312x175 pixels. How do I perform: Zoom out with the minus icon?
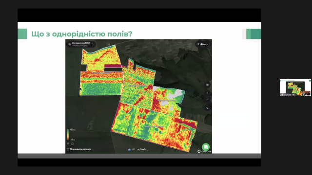tap(207, 100)
